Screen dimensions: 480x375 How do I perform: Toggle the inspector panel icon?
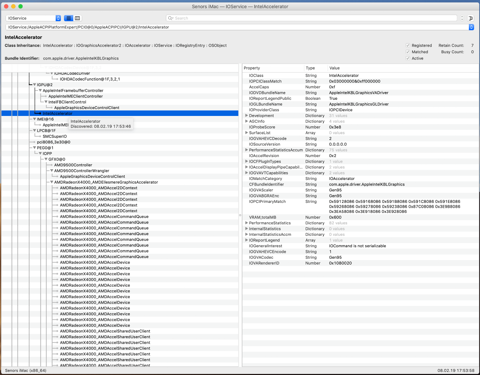coord(471,18)
